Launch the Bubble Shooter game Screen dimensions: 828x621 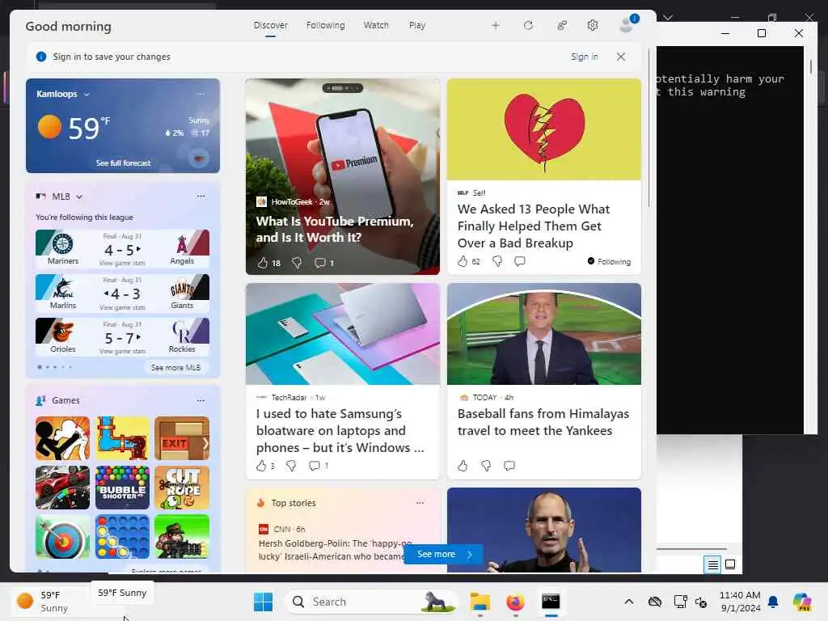click(x=123, y=488)
